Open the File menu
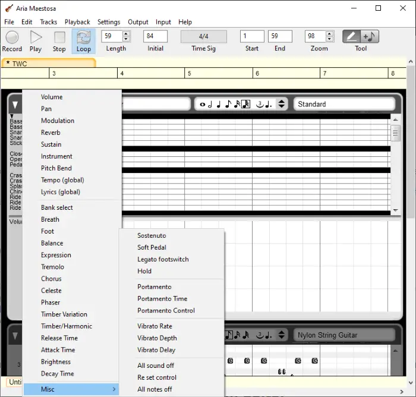The image size is (416, 397). click(9, 22)
